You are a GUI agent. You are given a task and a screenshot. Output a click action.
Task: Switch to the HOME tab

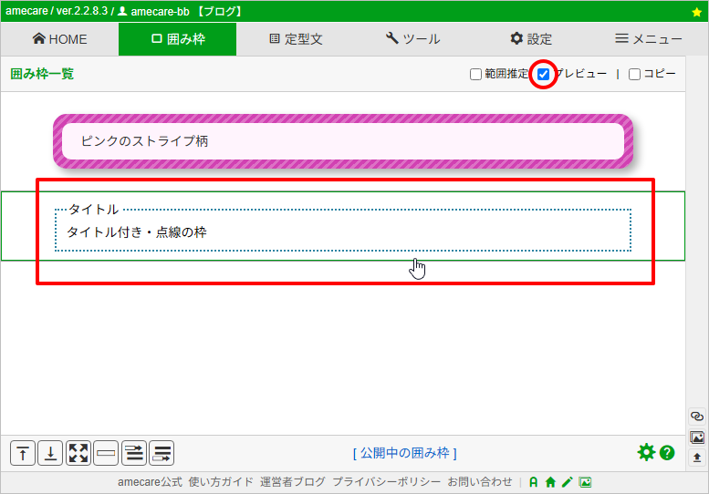pyautogui.click(x=59, y=39)
